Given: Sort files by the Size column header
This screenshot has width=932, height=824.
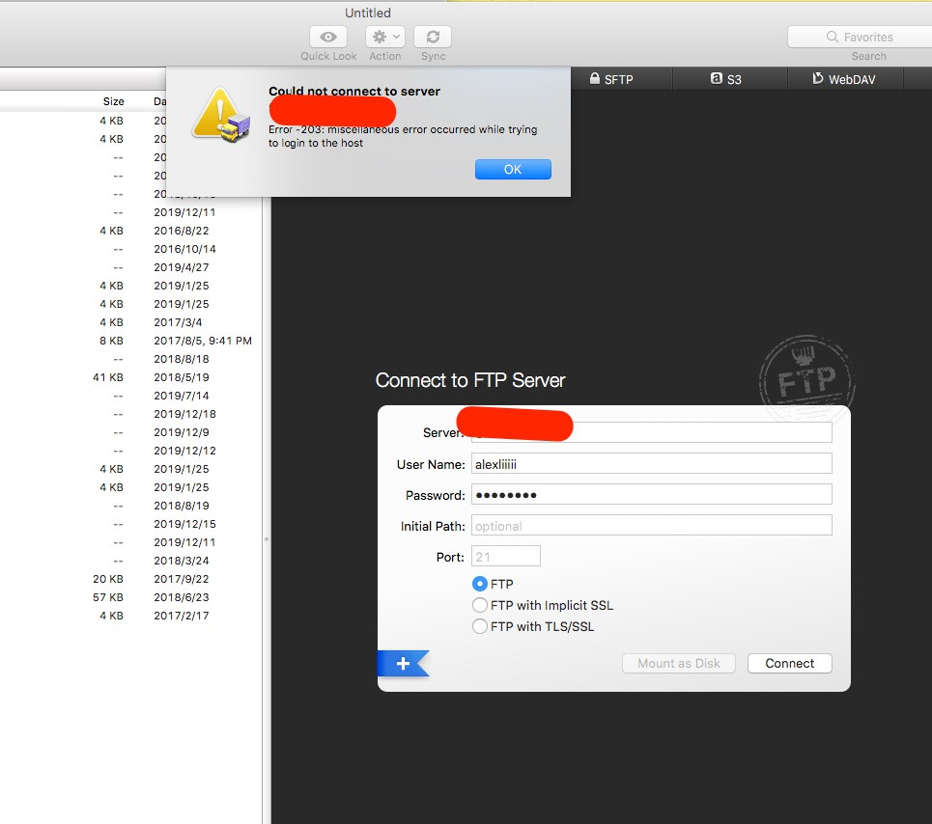Looking at the screenshot, I should [x=113, y=101].
